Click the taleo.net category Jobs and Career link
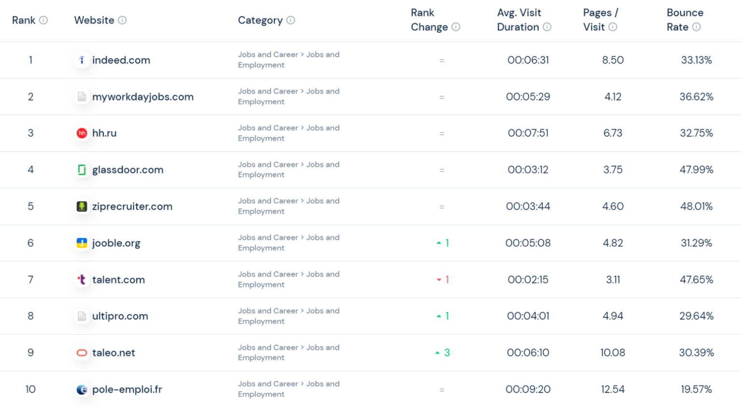 268,347
